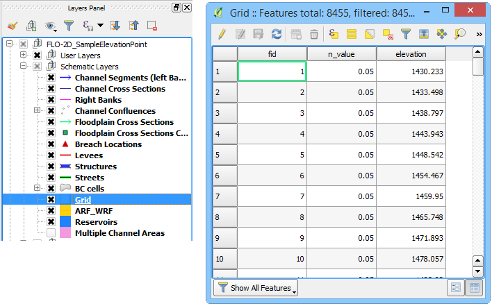Collapse the Schematic Layers group
The image size is (492, 306).
[x=24, y=67]
